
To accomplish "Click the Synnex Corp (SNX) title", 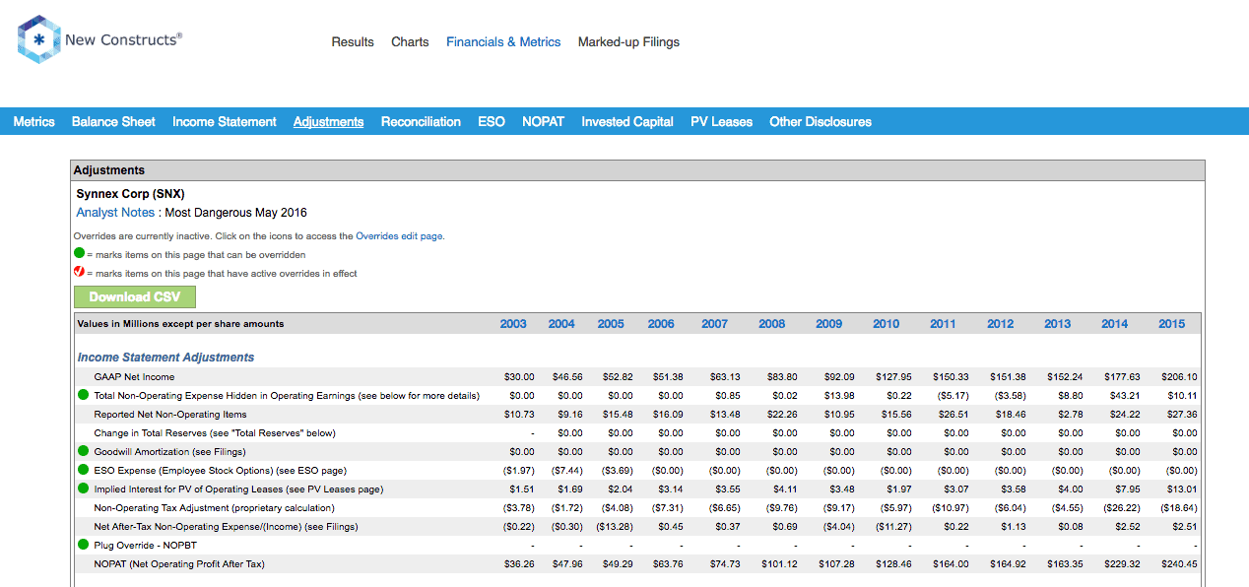I will pos(130,194).
